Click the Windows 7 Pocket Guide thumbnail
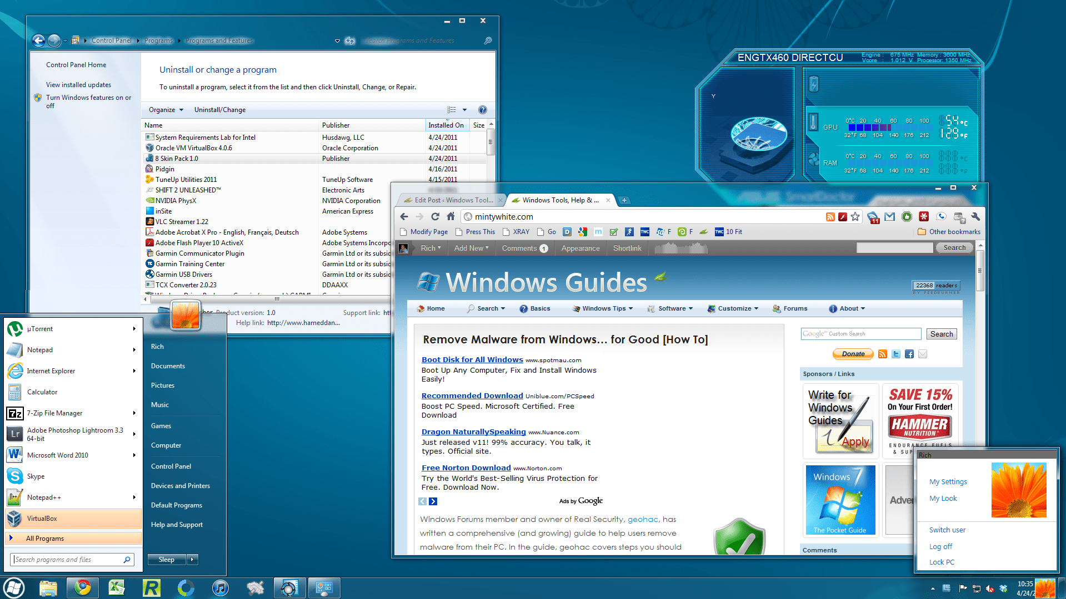The image size is (1066, 599). [x=840, y=500]
